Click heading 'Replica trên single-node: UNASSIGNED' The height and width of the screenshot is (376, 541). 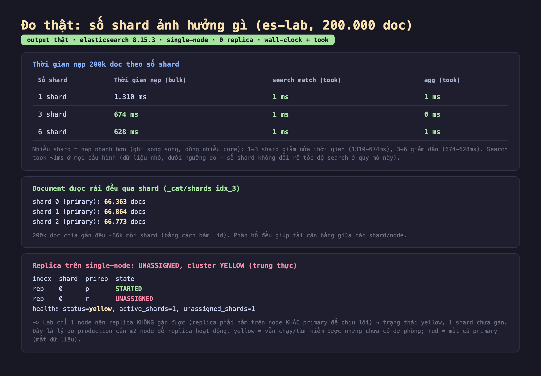click(165, 265)
